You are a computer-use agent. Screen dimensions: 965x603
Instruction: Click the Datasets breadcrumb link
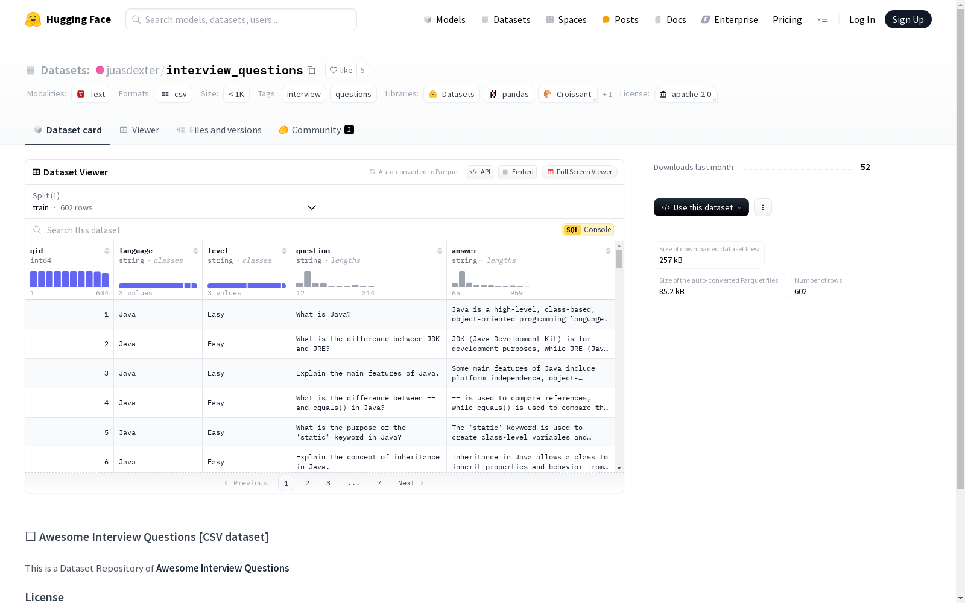(x=65, y=70)
